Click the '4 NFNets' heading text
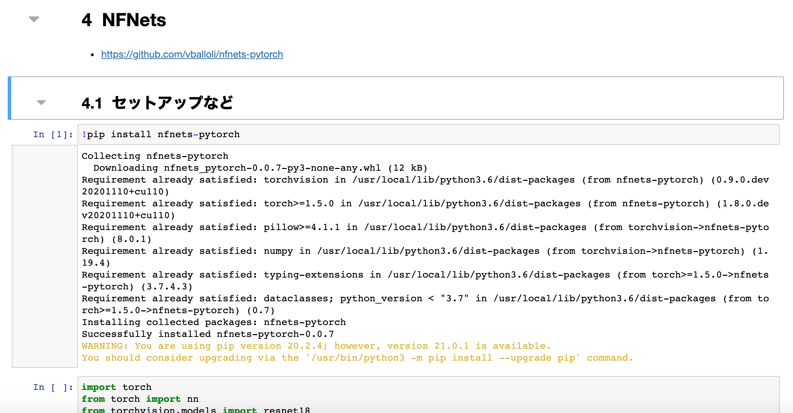The image size is (793, 413). 124,20
